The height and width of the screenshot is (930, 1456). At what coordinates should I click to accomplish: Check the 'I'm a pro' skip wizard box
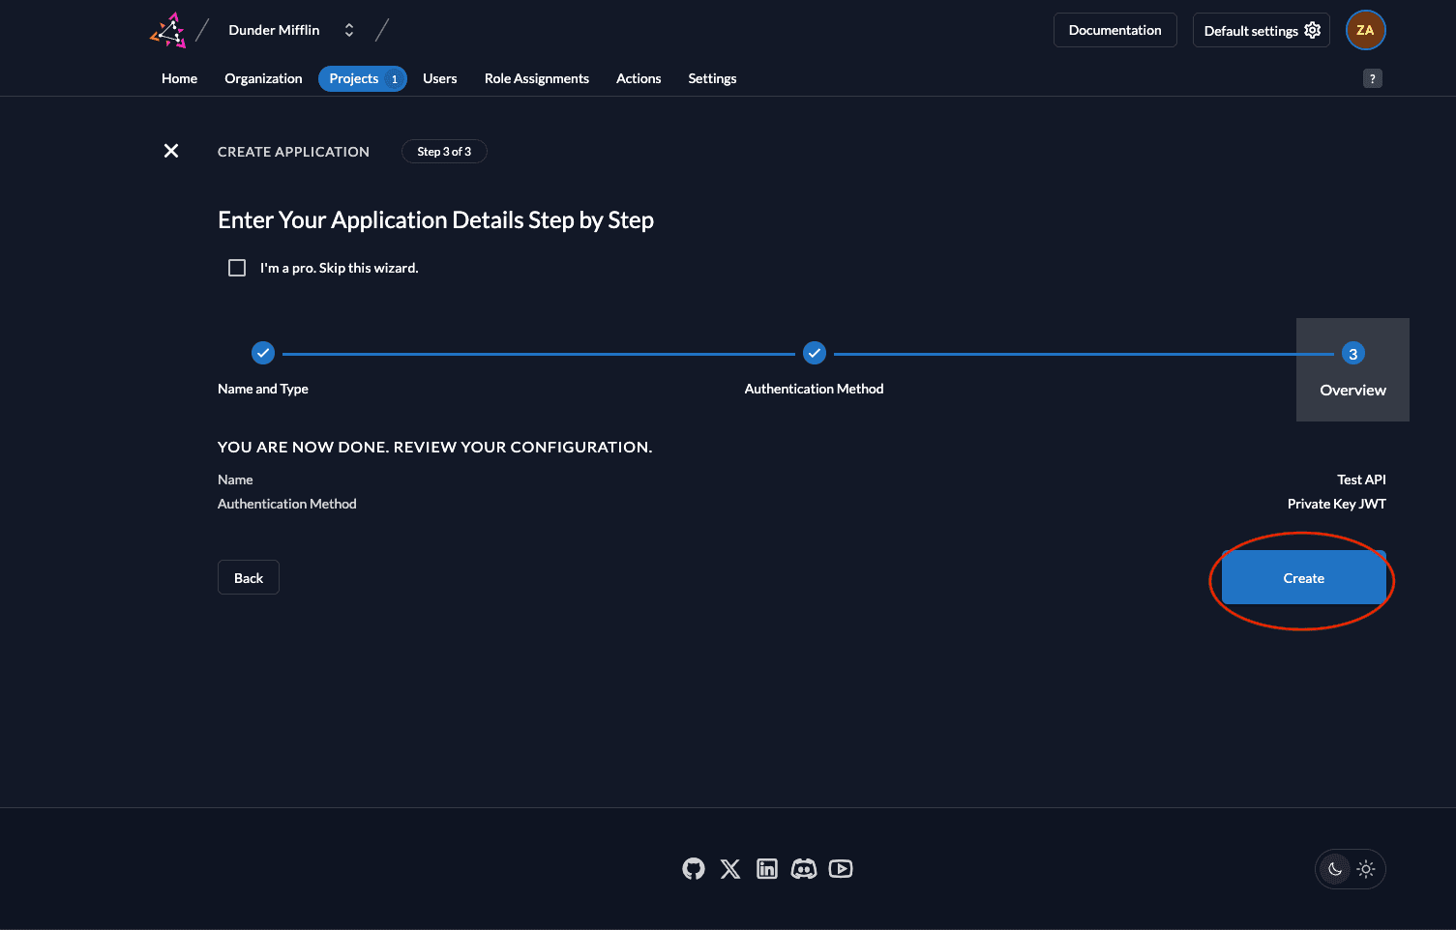pyautogui.click(x=237, y=268)
